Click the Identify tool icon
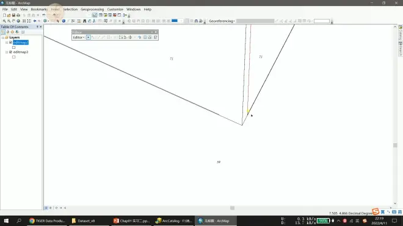This screenshot has width=403, height=226. (x=64, y=21)
